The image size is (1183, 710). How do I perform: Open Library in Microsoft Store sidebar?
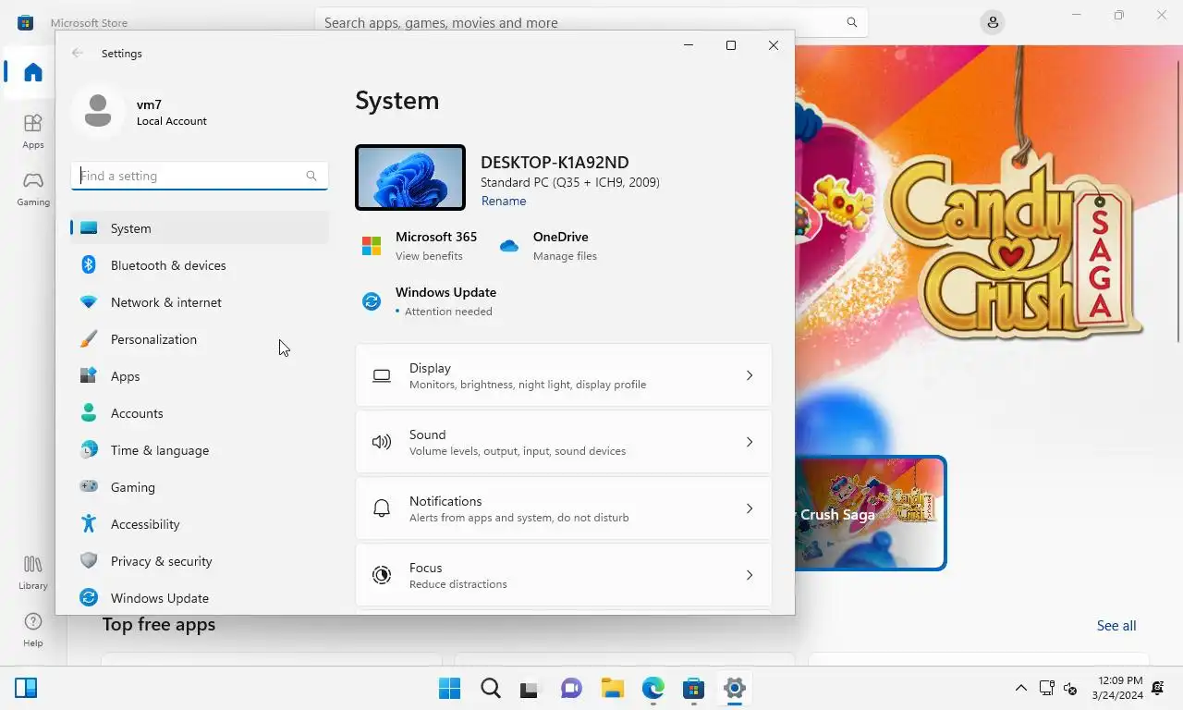click(x=33, y=572)
